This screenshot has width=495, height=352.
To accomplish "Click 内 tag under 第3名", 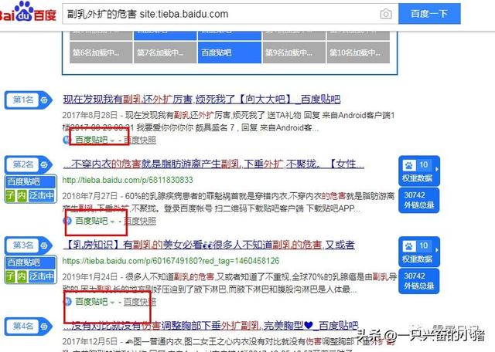I will [x=22, y=276].
